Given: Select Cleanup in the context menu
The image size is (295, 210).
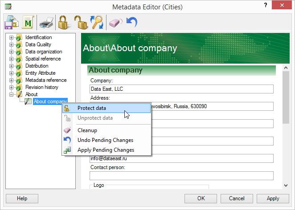Looking at the screenshot, I should [x=87, y=130].
